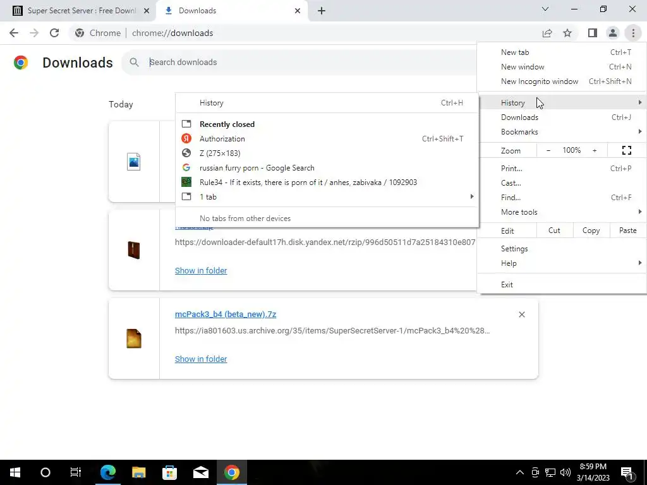Viewport: 647px width, 485px height.
Task: Open Task View on the taskbar
Action: (76, 472)
